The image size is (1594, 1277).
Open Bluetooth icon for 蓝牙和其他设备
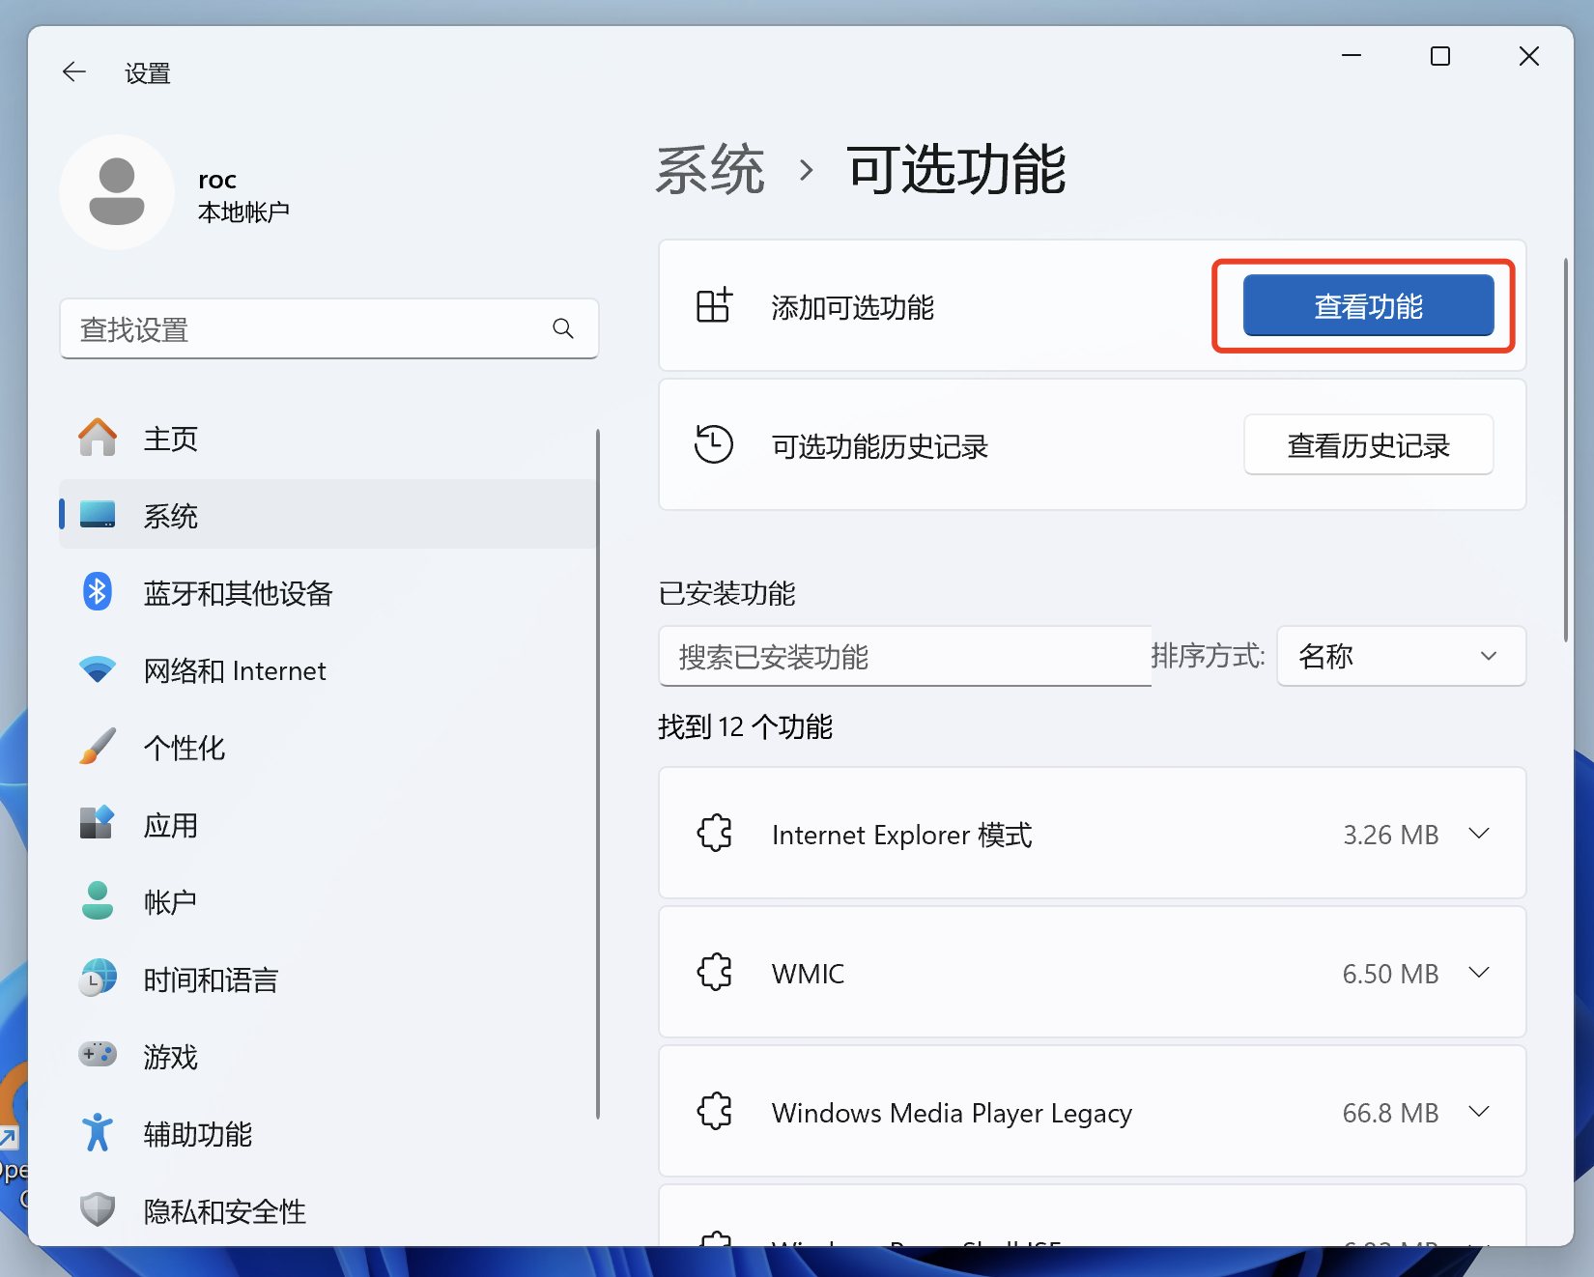[98, 592]
